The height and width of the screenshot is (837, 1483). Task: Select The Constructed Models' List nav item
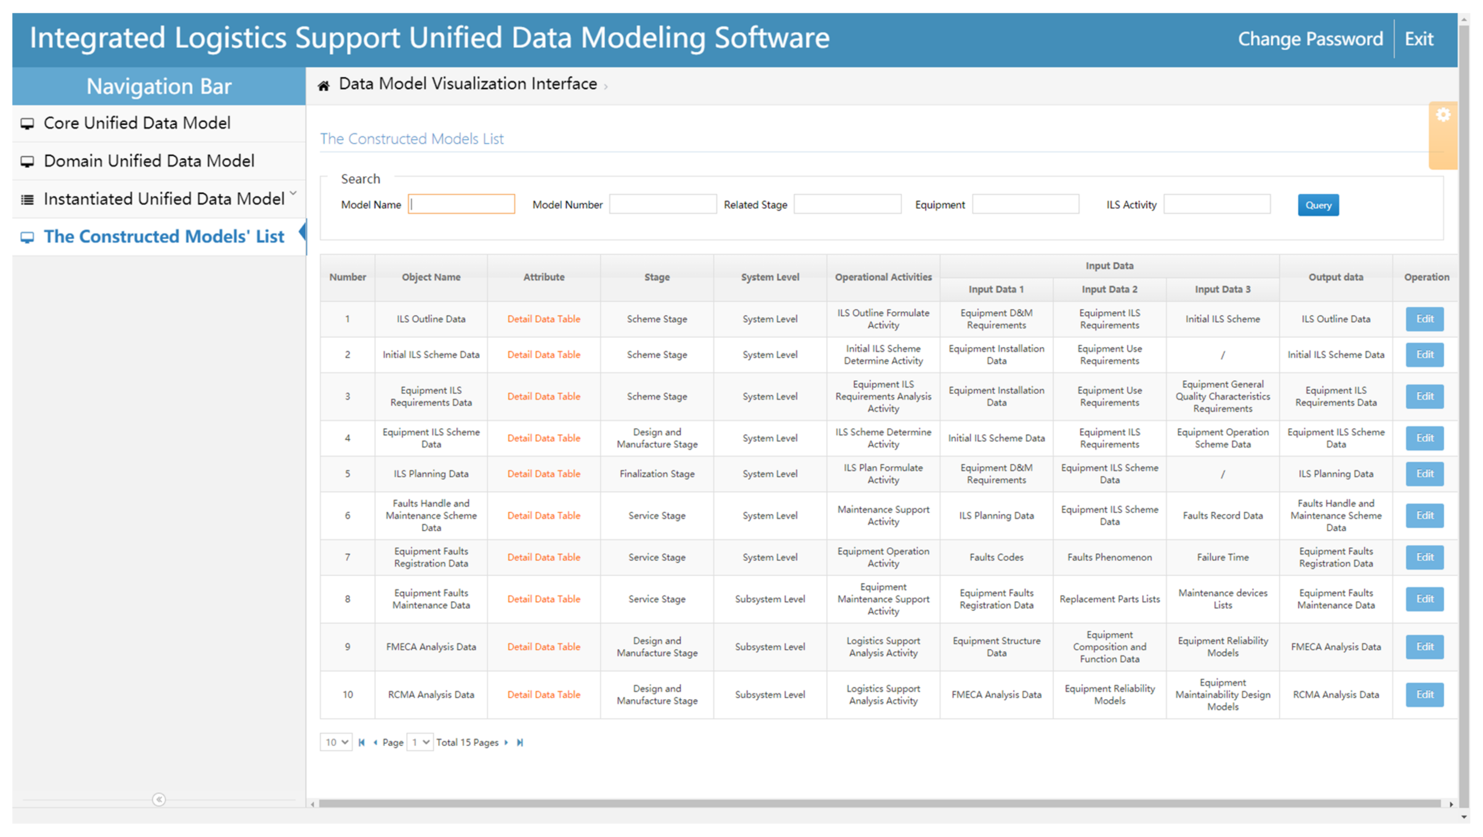point(164,236)
